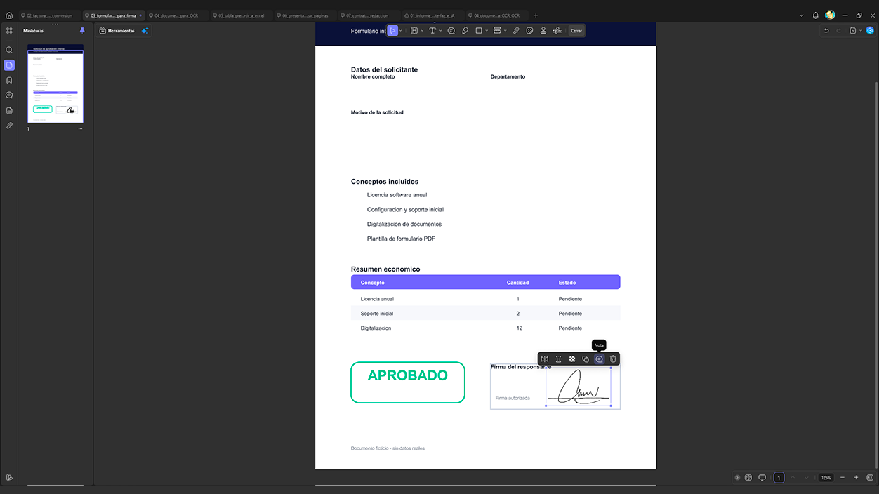879x494 pixels.
Task: Select the page thumbnails panel icon
Action: click(9, 65)
